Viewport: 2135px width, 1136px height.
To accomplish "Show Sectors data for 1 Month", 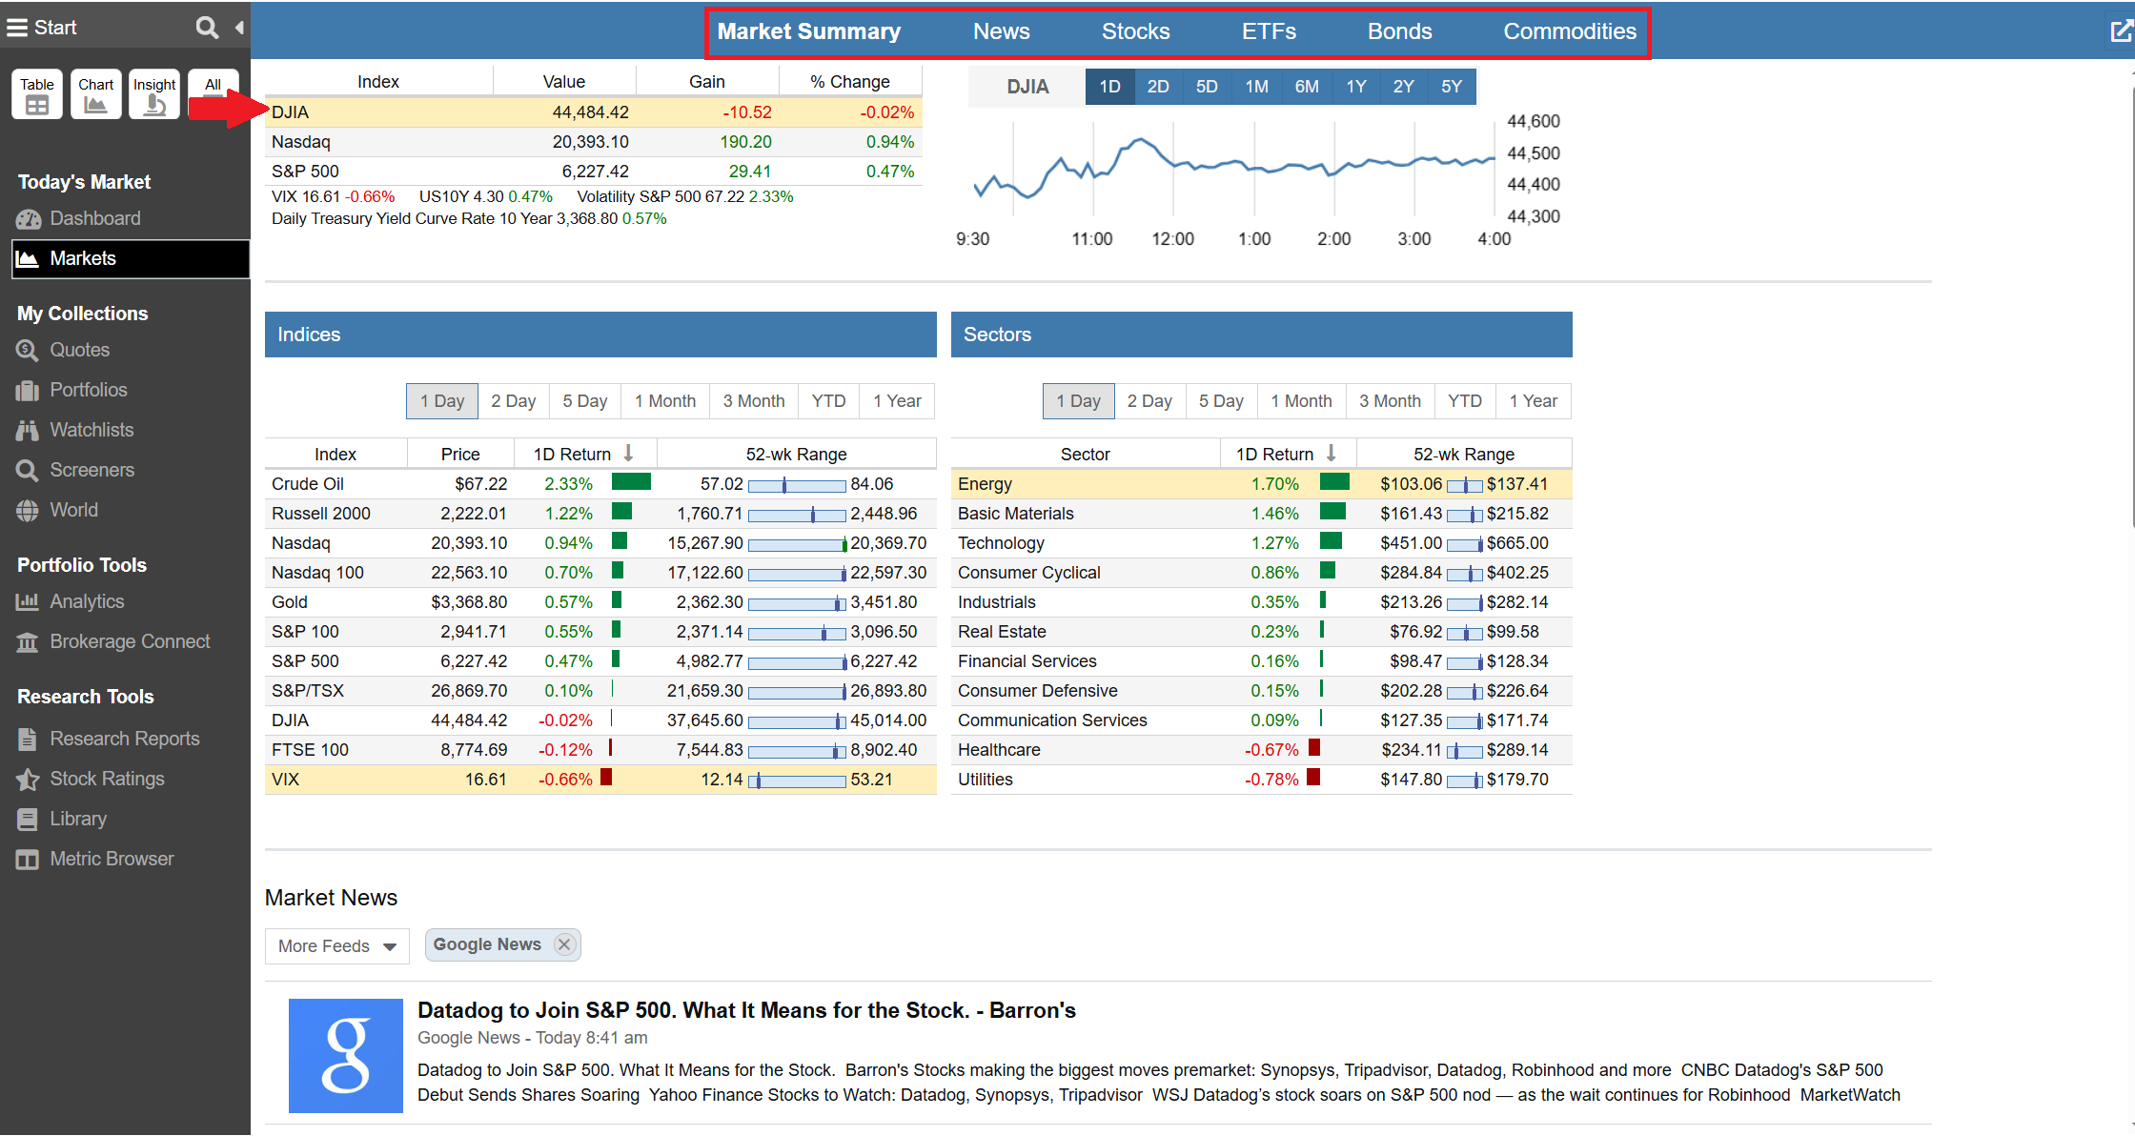I will pyautogui.click(x=1300, y=400).
